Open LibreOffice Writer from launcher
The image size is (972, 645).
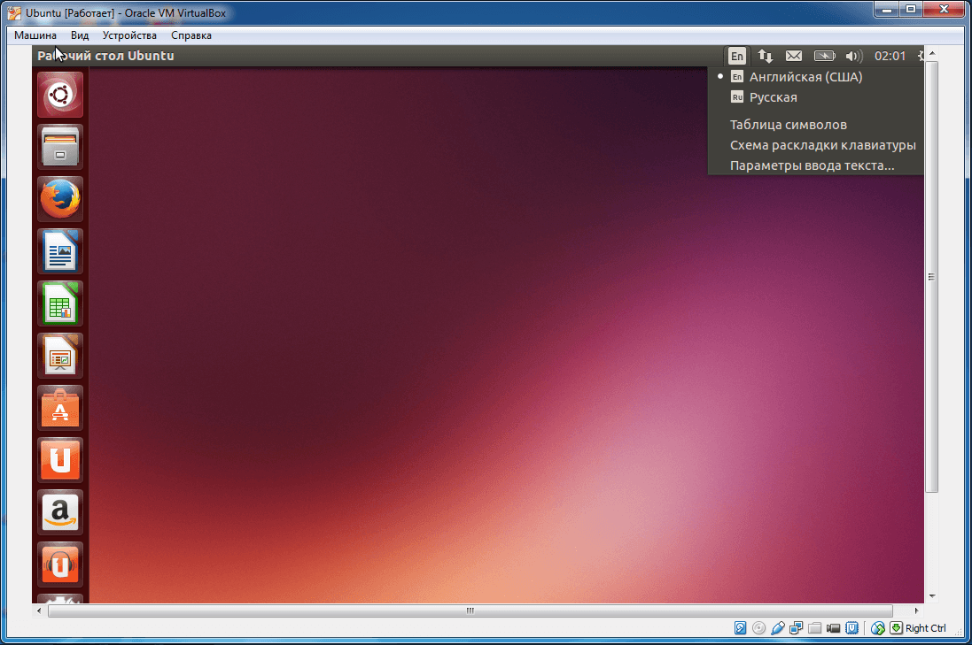click(x=60, y=251)
